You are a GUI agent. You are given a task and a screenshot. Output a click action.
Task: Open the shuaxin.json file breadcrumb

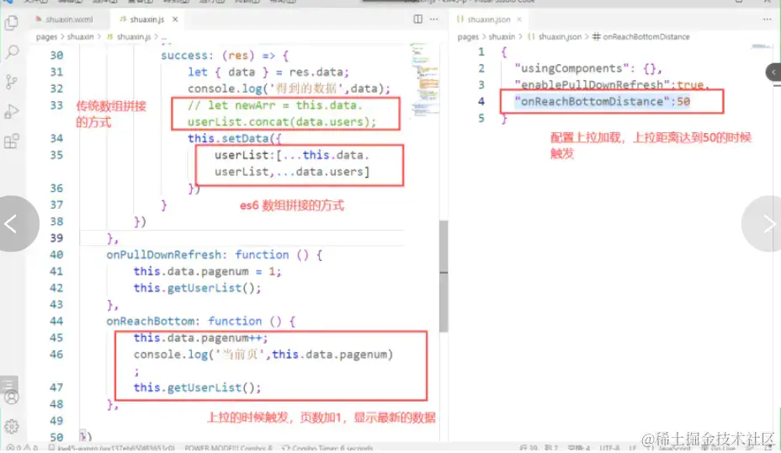click(555, 37)
